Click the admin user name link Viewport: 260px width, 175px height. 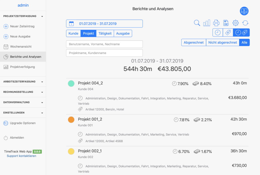[23, 5]
